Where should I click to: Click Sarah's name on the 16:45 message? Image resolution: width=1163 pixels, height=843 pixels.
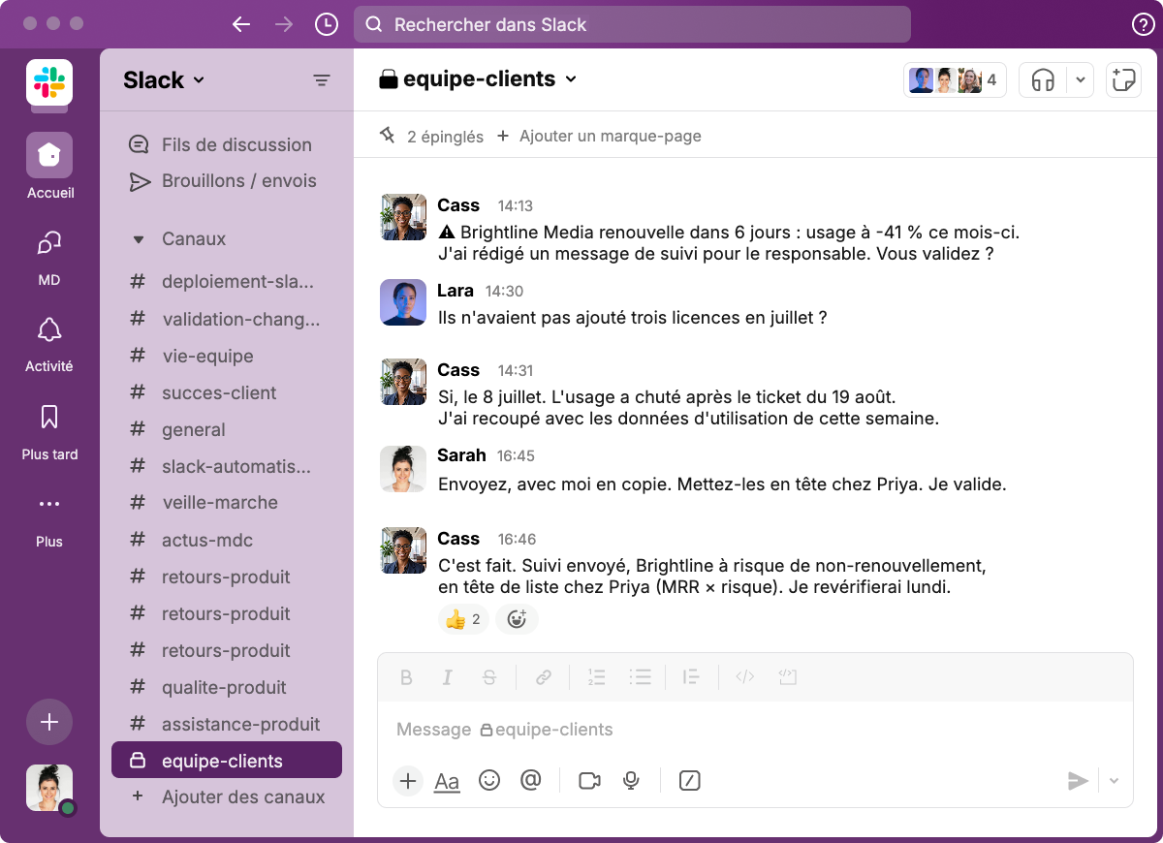(x=461, y=455)
